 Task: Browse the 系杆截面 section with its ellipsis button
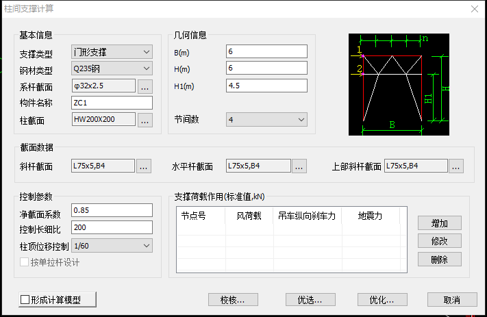[x=145, y=86]
